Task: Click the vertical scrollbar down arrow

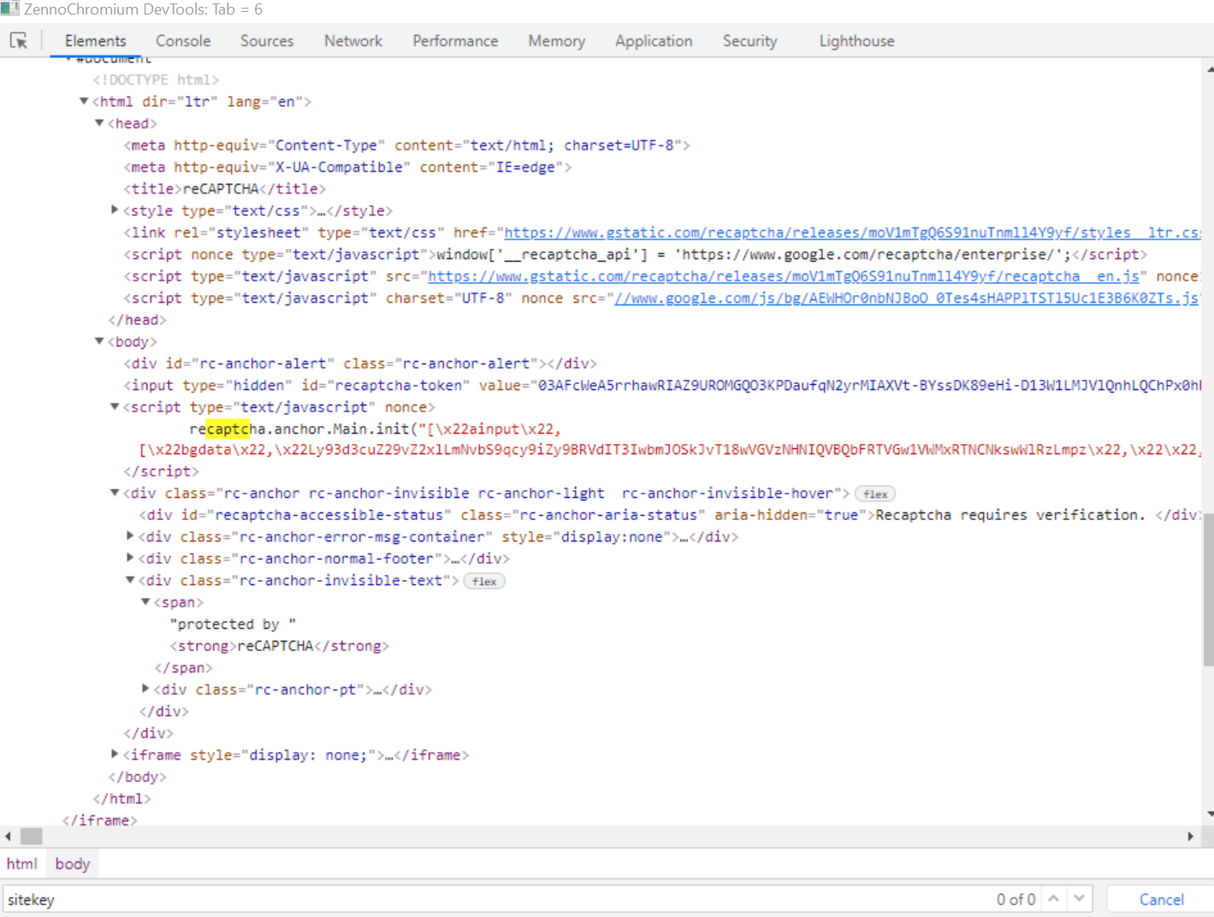Action: click(1209, 813)
